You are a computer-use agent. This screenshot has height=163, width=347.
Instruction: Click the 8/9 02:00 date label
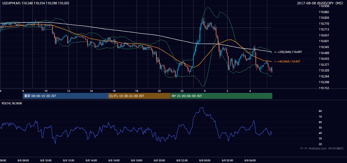pos(228,161)
